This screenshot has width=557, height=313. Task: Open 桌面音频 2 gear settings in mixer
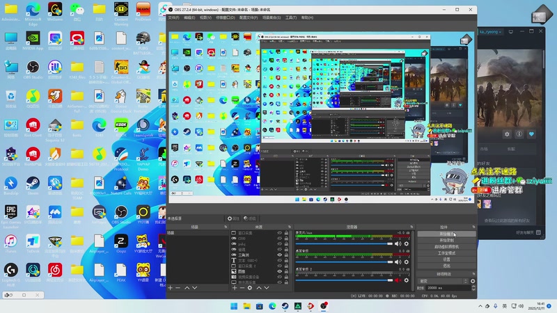[x=407, y=280]
